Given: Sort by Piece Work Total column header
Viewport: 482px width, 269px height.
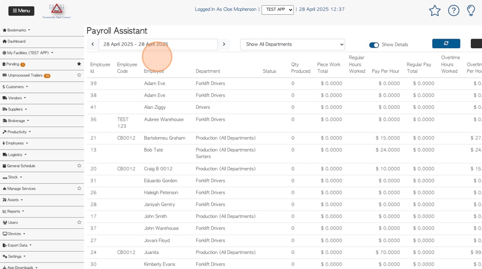Looking at the screenshot, I should click(x=329, y=67).
